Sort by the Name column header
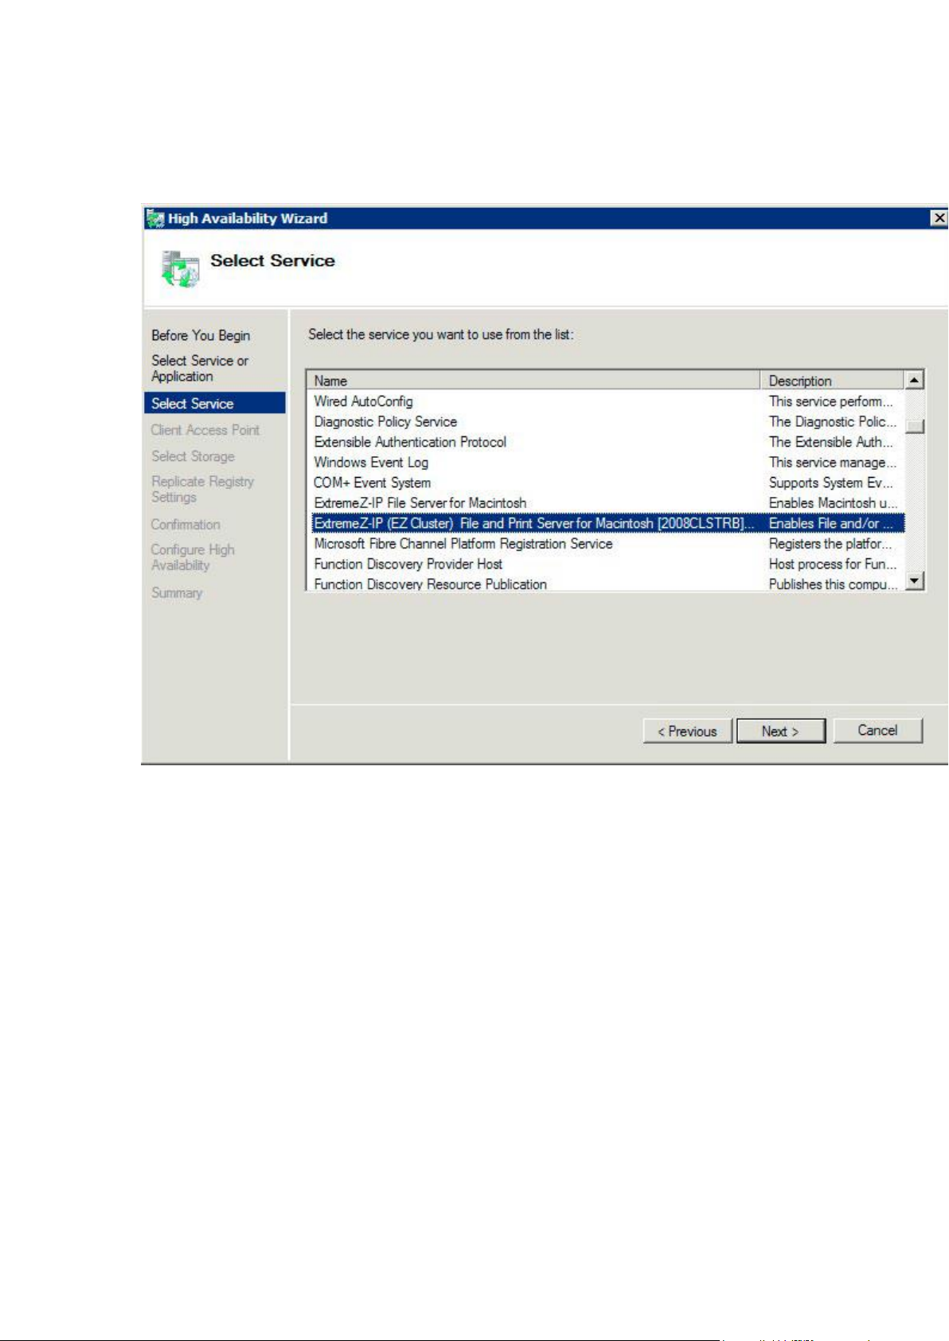Viewport: 949px width, 1341px height. [533, 381]
